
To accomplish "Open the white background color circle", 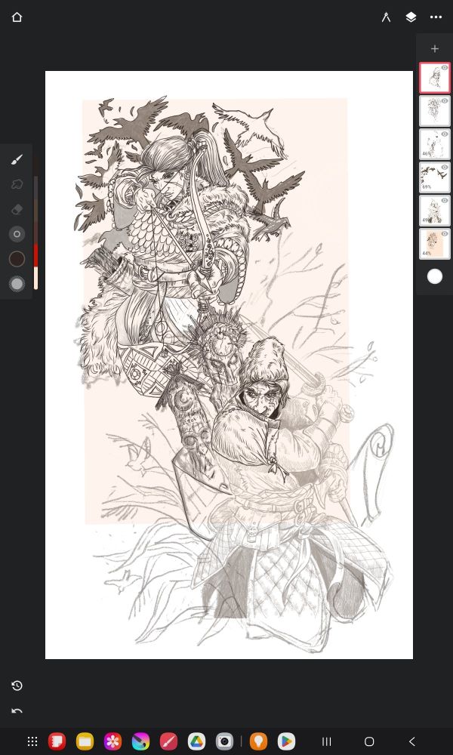I will coord(435,276).
